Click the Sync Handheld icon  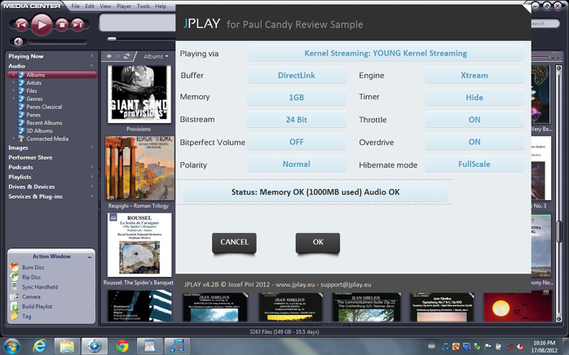click(x=14, y=287)
